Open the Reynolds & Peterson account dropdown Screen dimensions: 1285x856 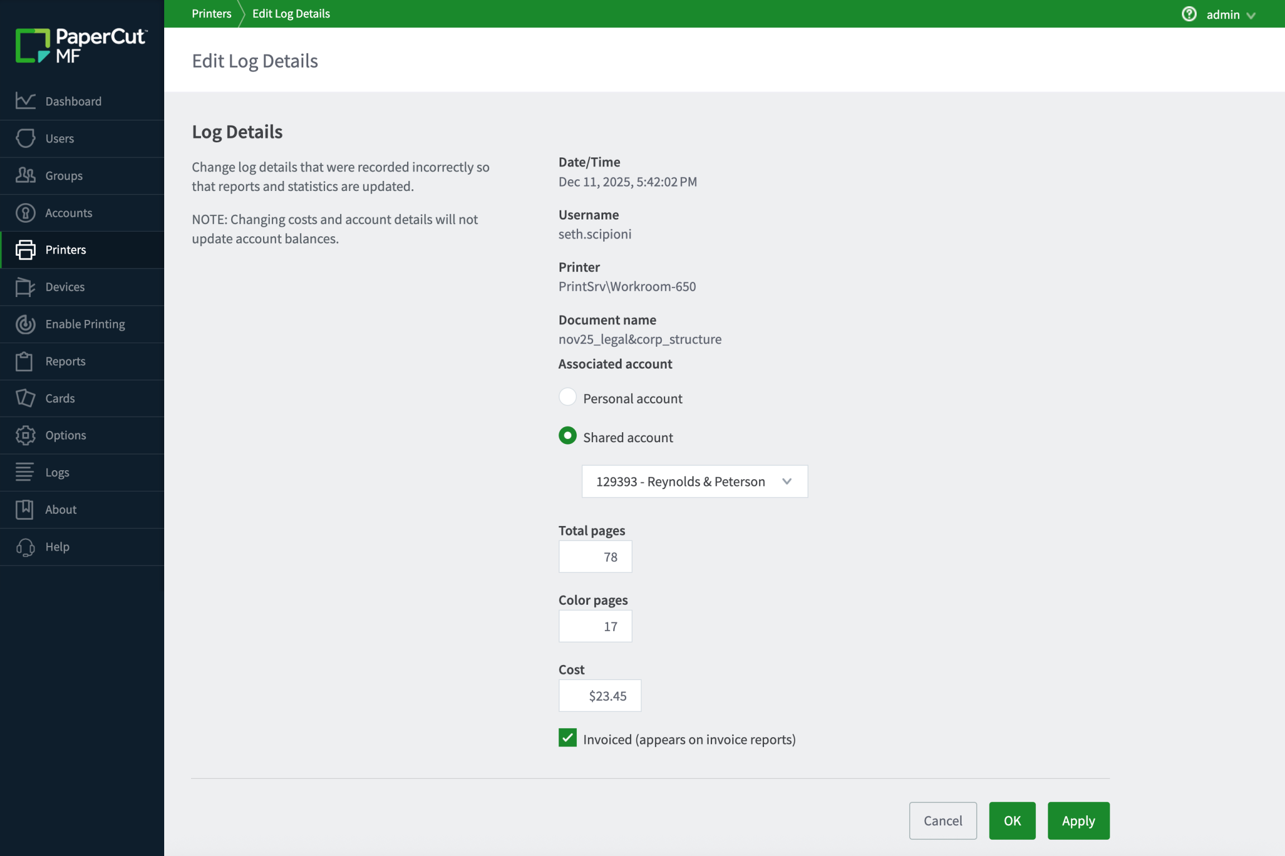pos(694,481)
